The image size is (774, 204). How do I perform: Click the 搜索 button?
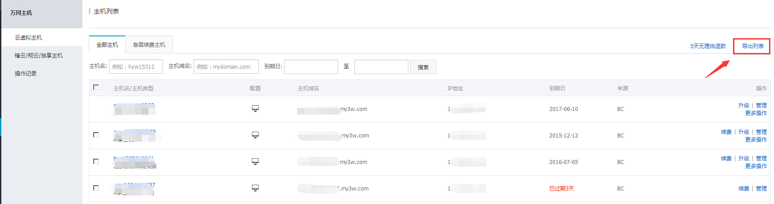(x=423, y=67)
